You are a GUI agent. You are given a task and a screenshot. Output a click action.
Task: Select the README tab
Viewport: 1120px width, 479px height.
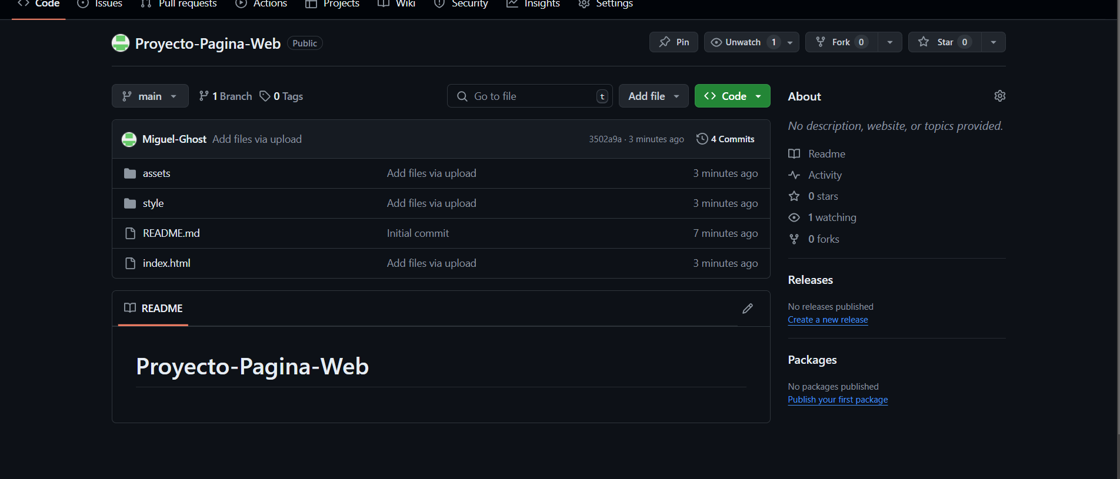point(154,309)
